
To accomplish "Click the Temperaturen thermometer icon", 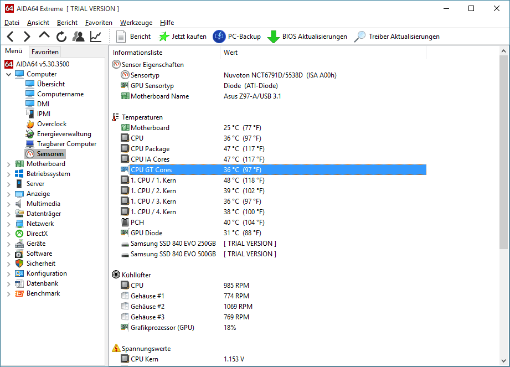I will [x=116, y=117].
